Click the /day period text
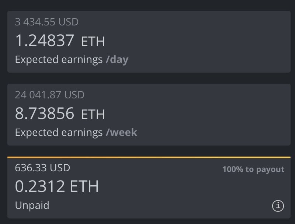The image size is (295, 224). pyautogui.click(x=117, y=60)
